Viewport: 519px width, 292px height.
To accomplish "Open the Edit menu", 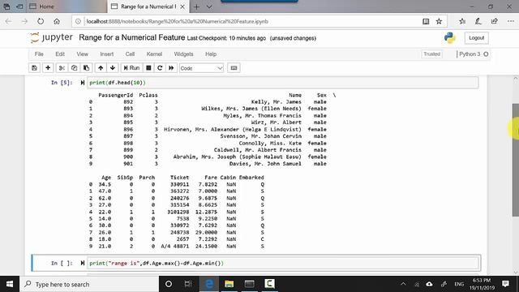I will [60, 54].
